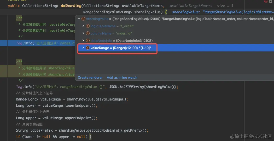Screen dimensions: 274x141
Task: Click the dataNodeInfo field icon
Action: point(88,41)
